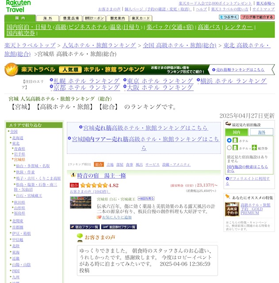
Task: Switch recent facilities to 海外 tab
Action: click(261, 132)
